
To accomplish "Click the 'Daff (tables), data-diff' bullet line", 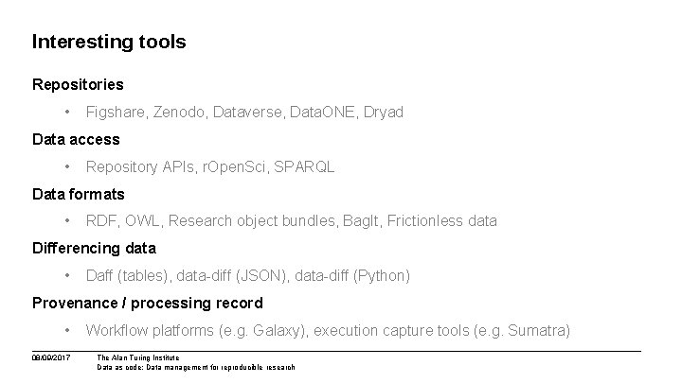I will tap(248, 276).
